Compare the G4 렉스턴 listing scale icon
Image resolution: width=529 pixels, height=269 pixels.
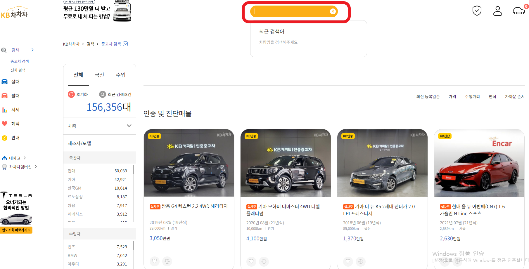tap(167, 261)
